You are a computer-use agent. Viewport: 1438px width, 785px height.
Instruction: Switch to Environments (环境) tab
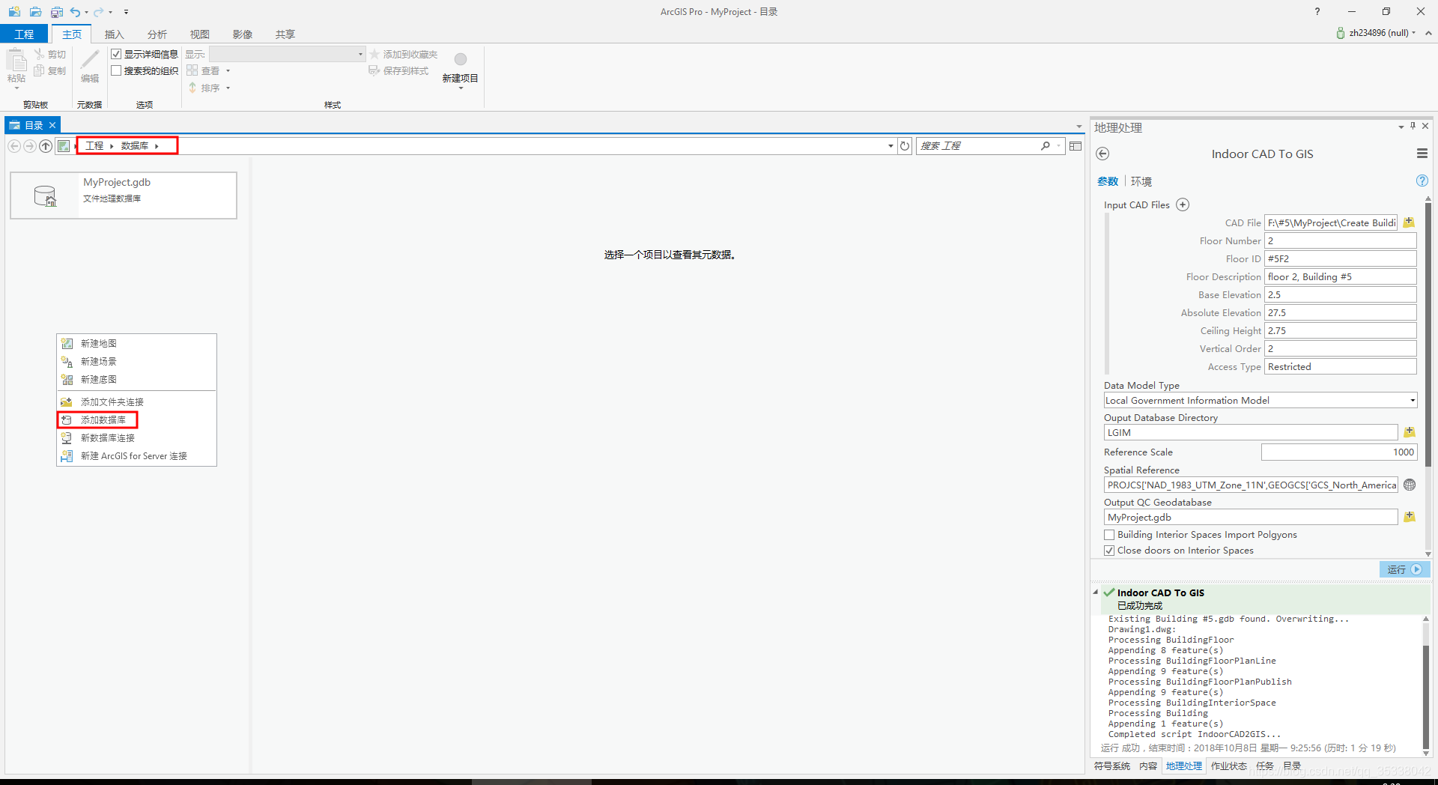(x=1141, y=181)
